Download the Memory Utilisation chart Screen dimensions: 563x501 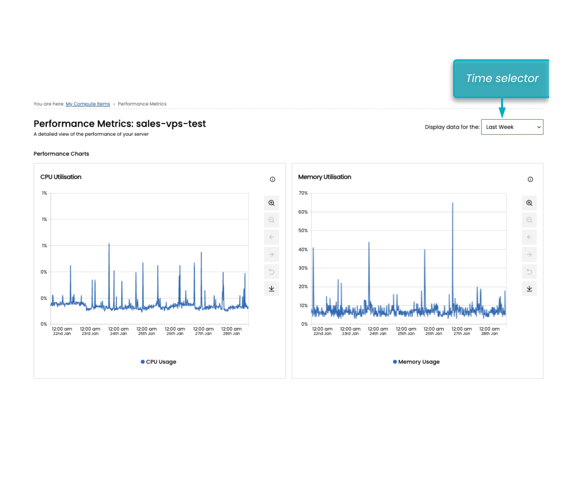pyautogui.click(x=529, y=289)
